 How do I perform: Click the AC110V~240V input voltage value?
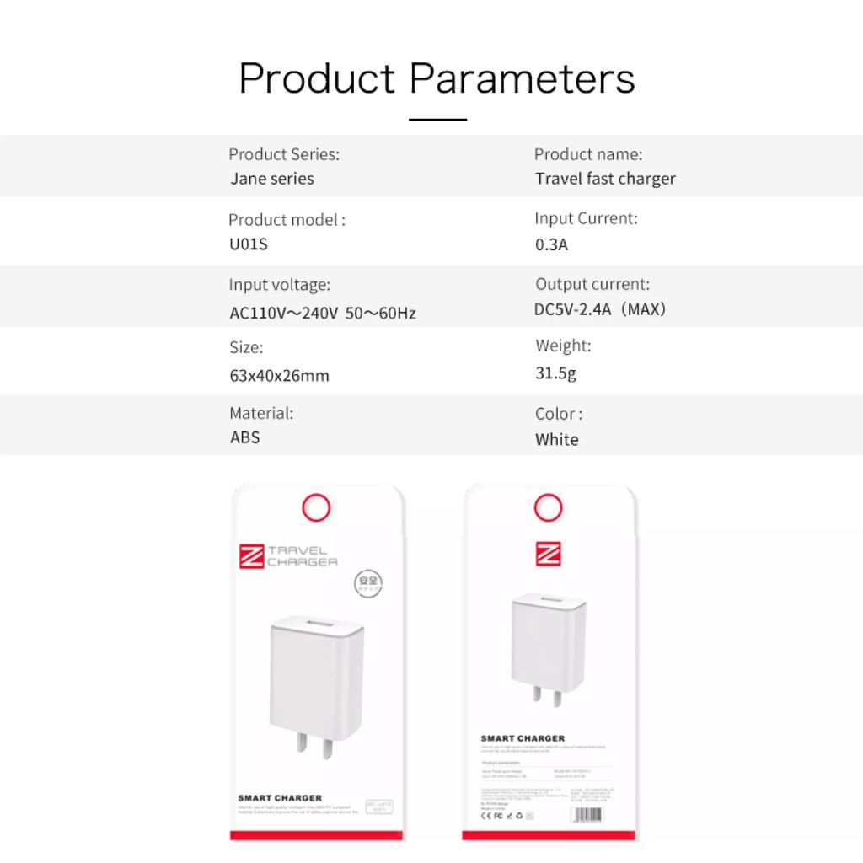323,314
